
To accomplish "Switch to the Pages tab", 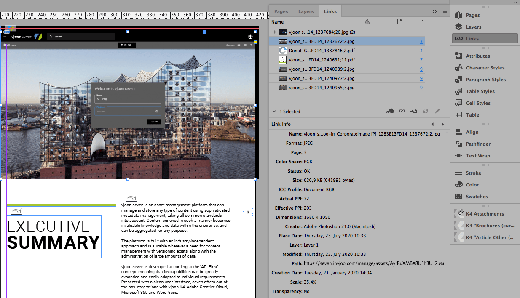I will point(281,11).
